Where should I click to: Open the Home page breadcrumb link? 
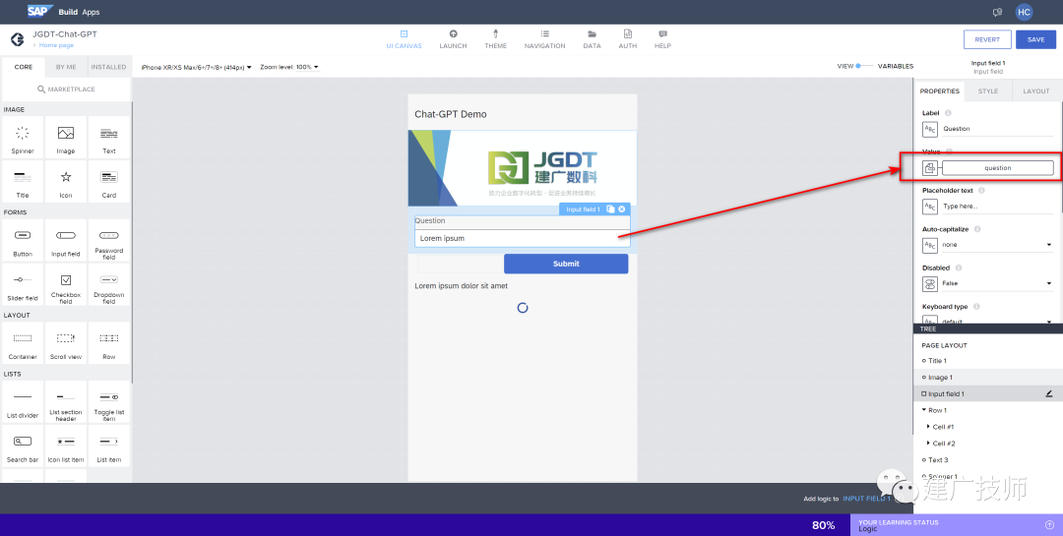point(56,45)
